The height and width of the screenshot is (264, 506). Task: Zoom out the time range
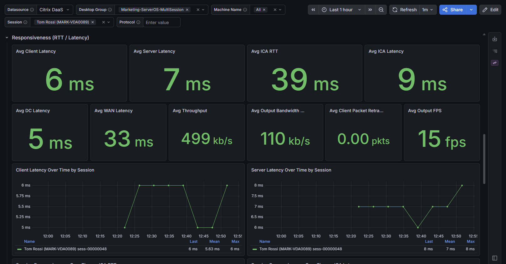click(x=381, y=10)
